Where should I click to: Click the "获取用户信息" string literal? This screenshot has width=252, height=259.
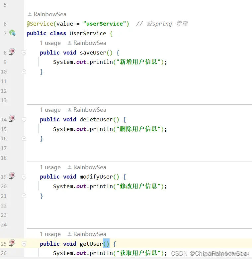coord(138,253)
